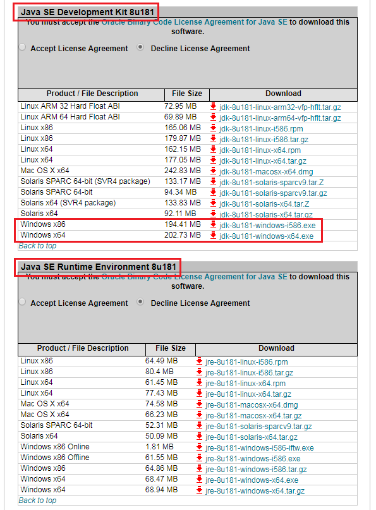This screenshot has width=376, height=510.
Task: Download jdk-8u181-windows-x64.exe link
Action: pyautogui.click(x=267, y=236)
